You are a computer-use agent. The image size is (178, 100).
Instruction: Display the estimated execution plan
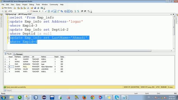pyautogui.click(x=49, y=11)
